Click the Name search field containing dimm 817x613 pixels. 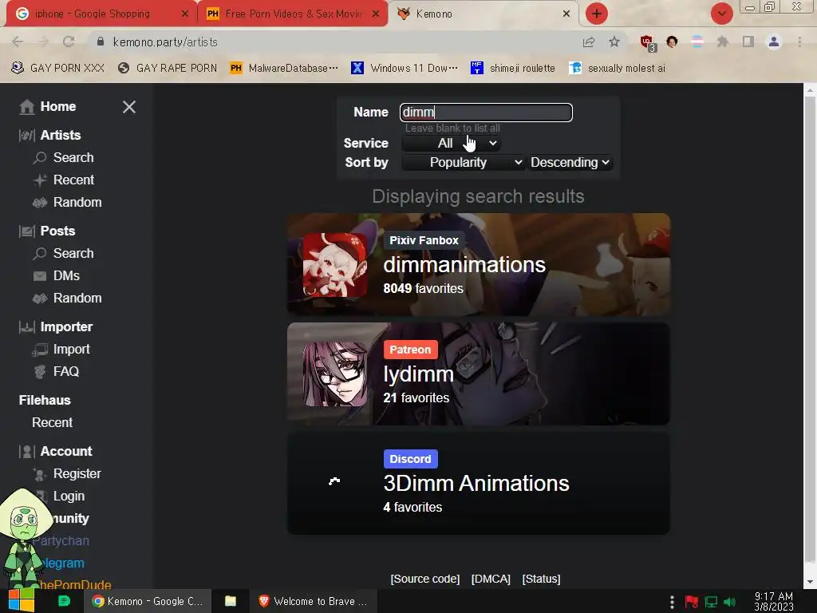[x=486, y=113]
